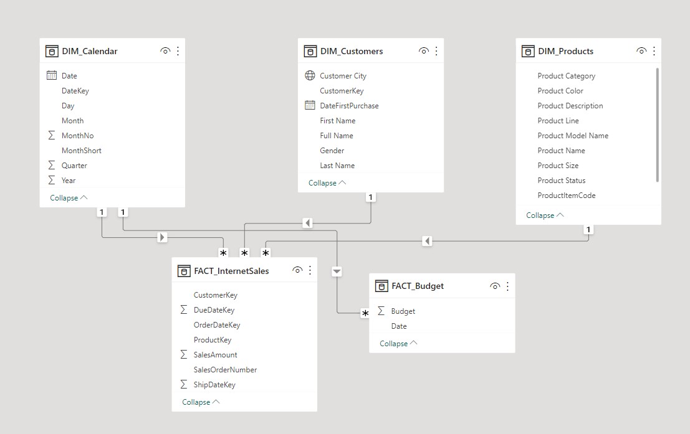The image size is (690, 434).
Task: Toggle visibility of the DIM_Calendar table
Action: 165,51
